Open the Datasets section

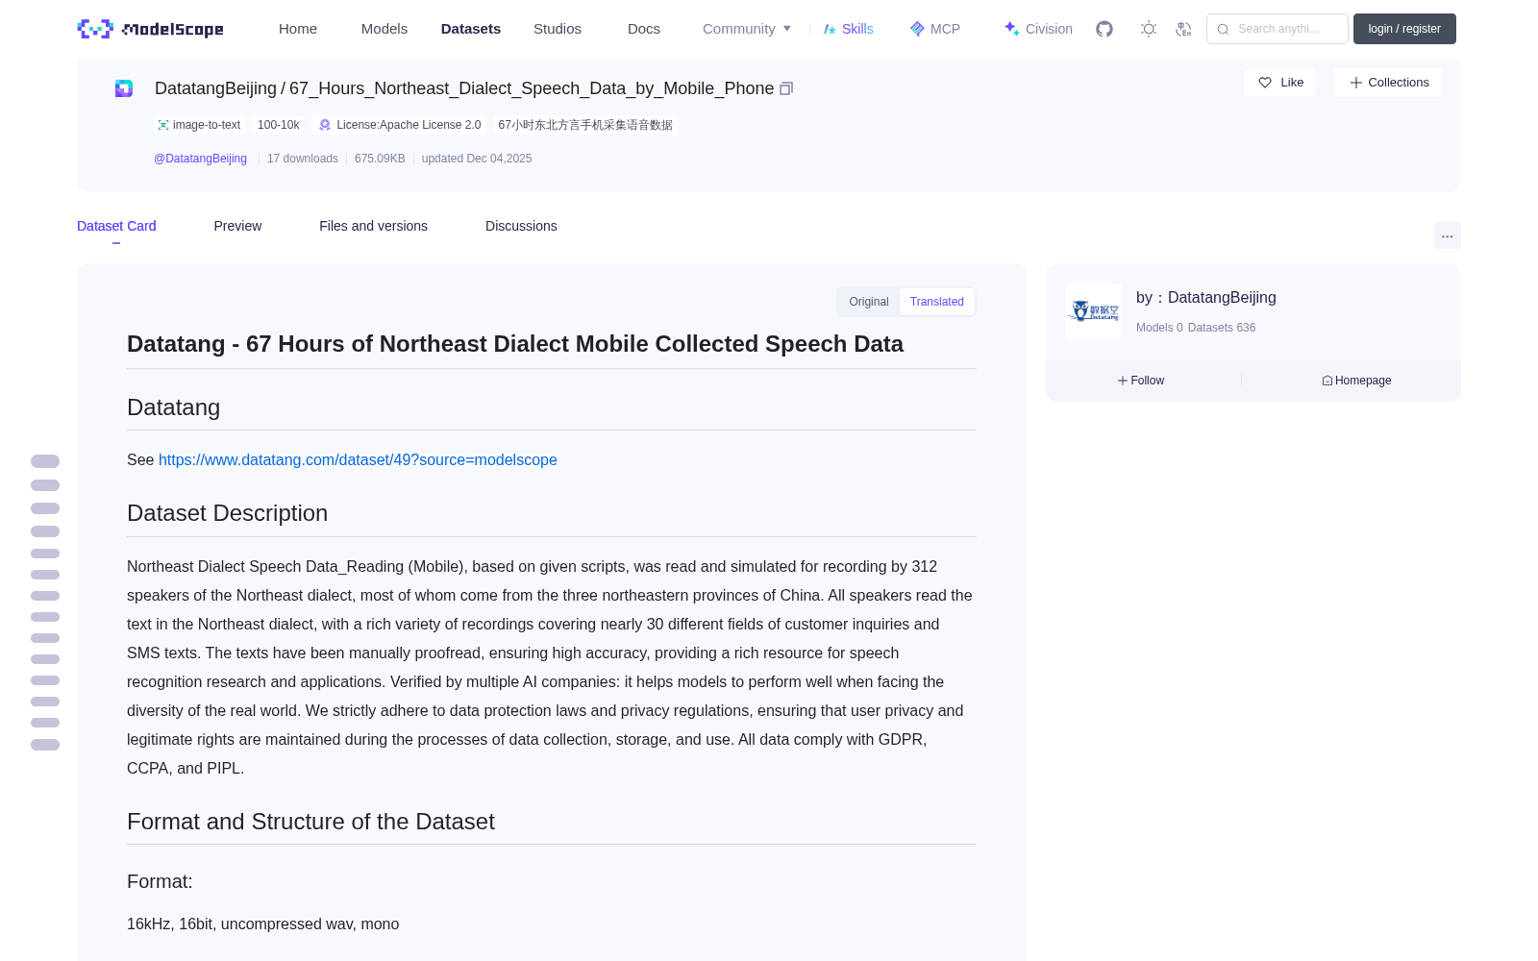click(x=471, y=29)
